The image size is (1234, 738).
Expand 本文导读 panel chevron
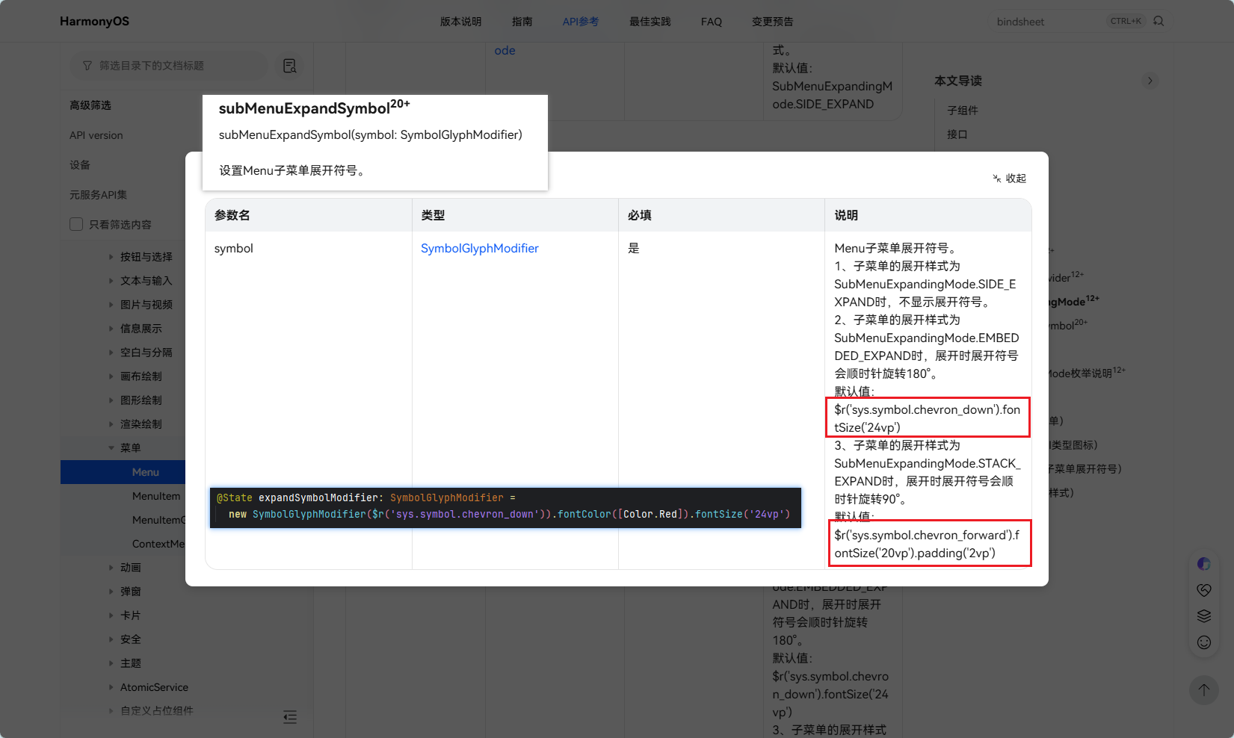pyautogui.click(x=1150, y=81)
